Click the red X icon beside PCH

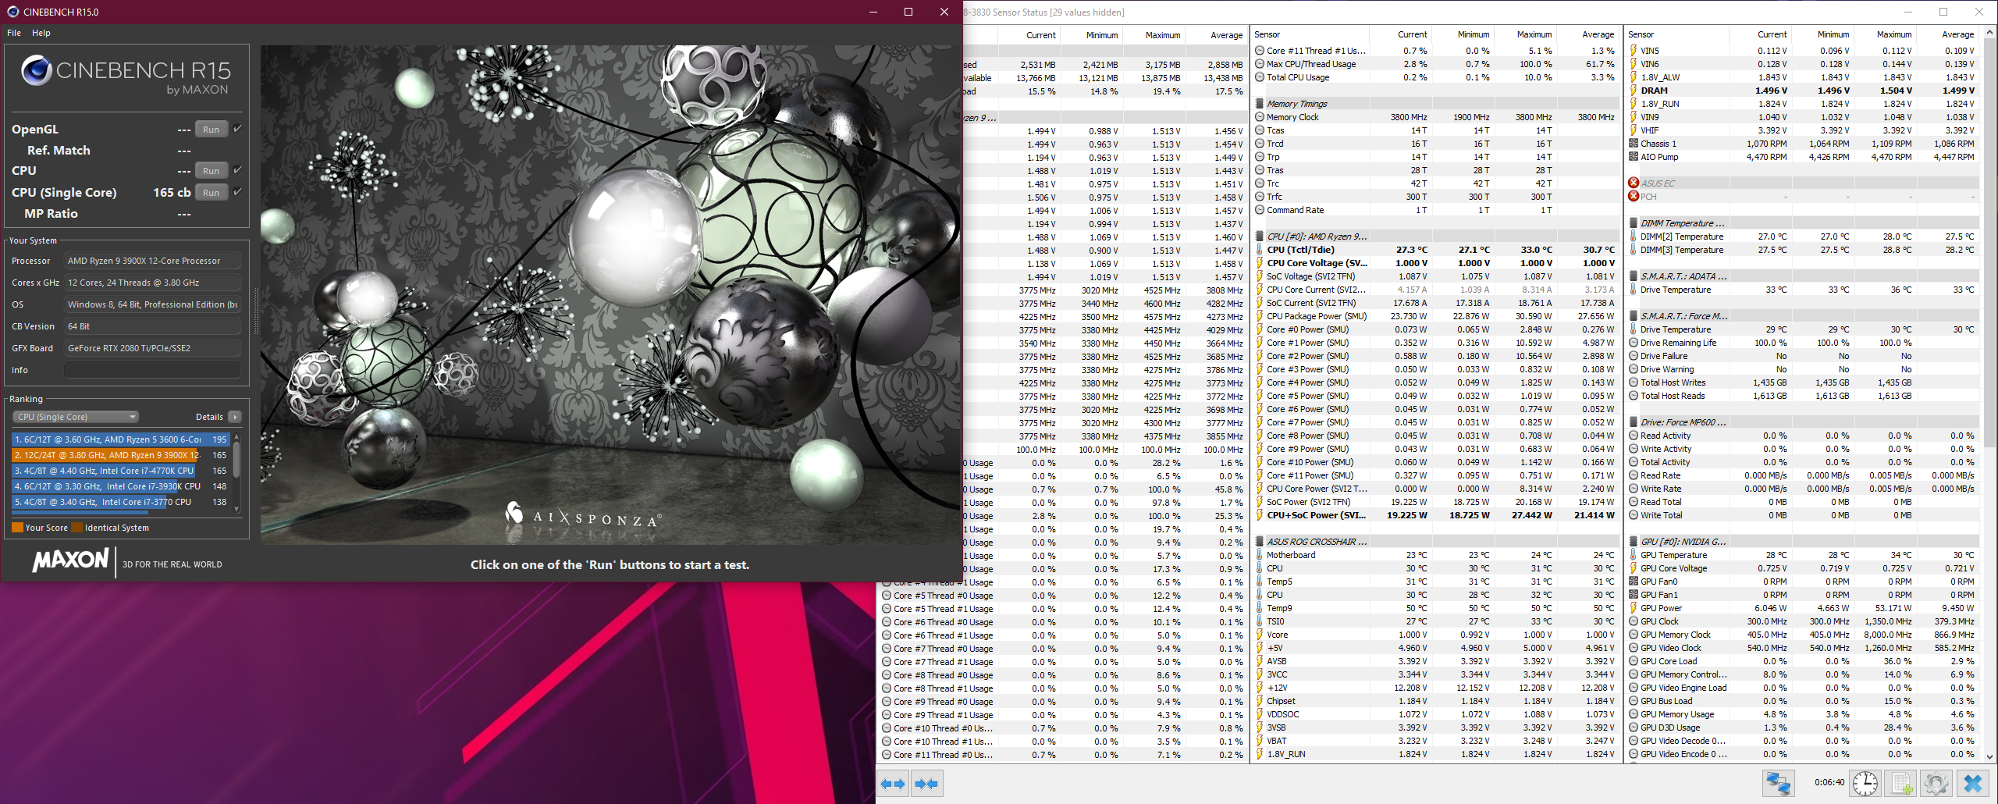[x=1634, y=197]
